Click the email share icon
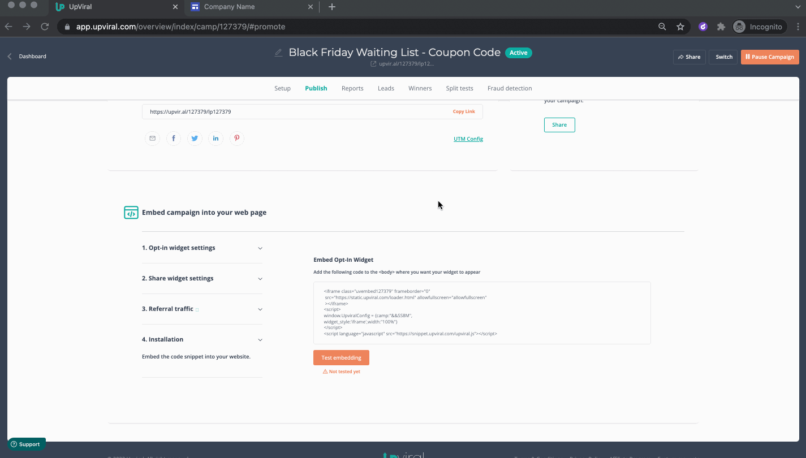Screen dimensions: 806x458 point(152,139)
